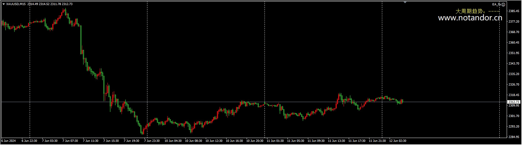Click time label 11 Jun 21:30
Screen dimensions: 522x145
[377, 141]
